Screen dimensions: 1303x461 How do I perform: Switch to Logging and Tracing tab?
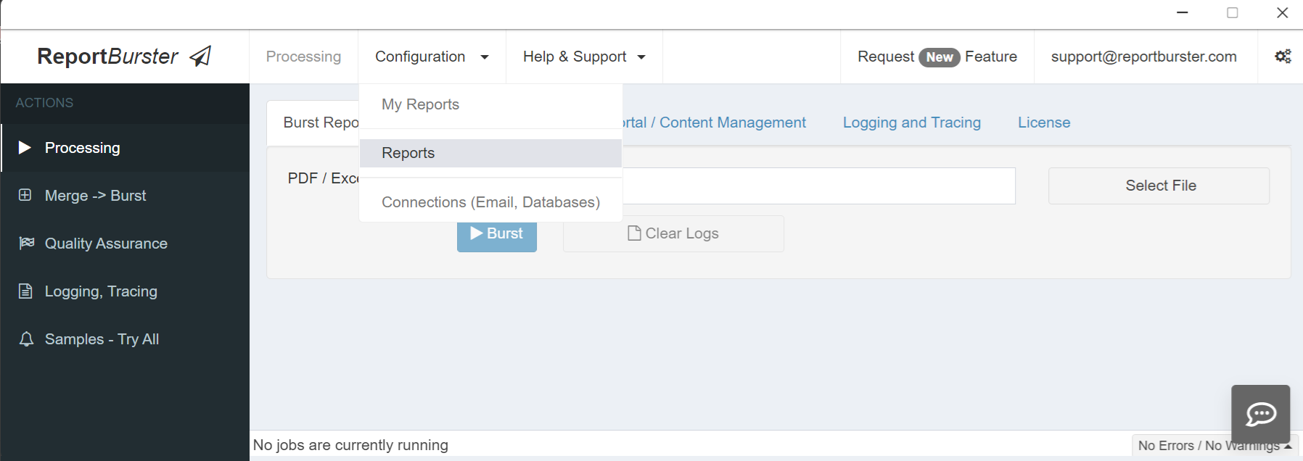[x=912, y=122]
